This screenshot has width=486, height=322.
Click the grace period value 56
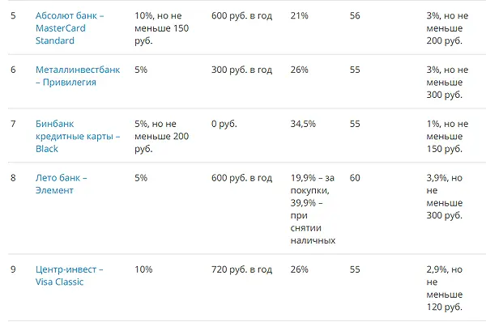pos(355,15)
